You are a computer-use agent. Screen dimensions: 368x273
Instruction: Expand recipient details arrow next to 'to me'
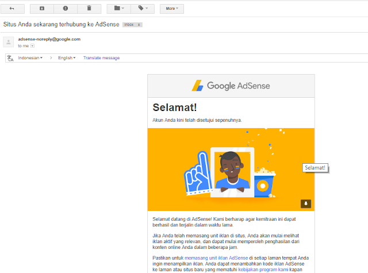32,46
